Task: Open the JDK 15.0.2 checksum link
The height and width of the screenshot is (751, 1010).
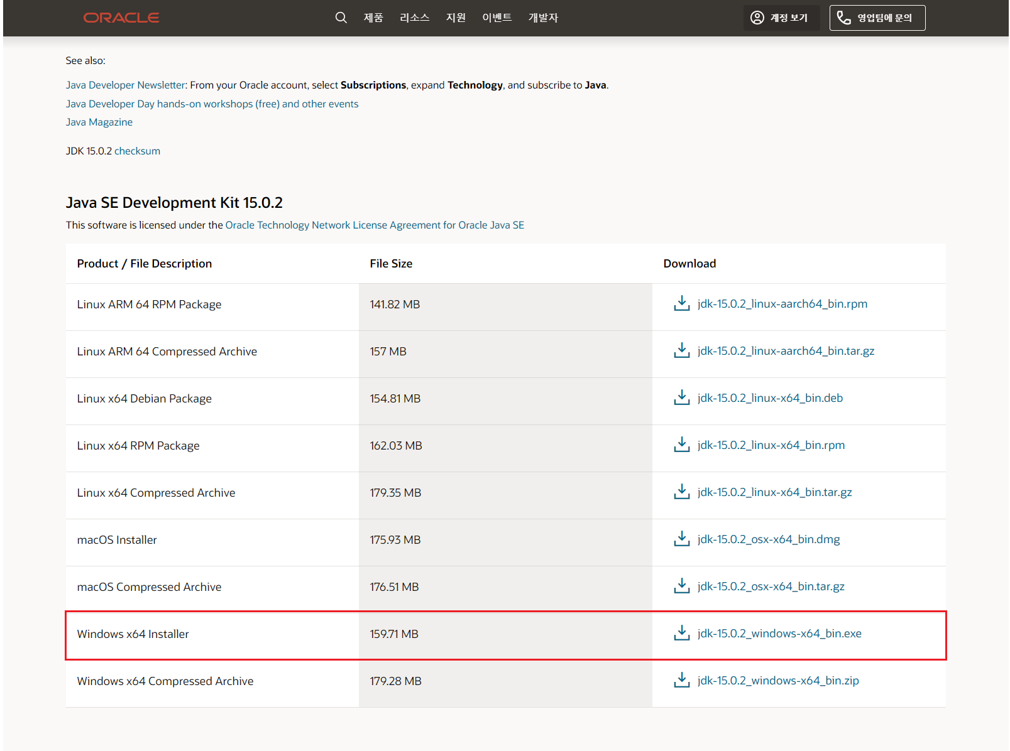Action: tap(137, 151)
